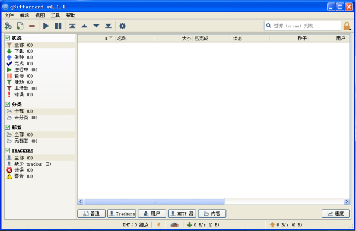Image resolution: width=356 pixels, height=231 pixels.
Task: Toggle the 状态 section checkbox
Action: pos(8,38)
